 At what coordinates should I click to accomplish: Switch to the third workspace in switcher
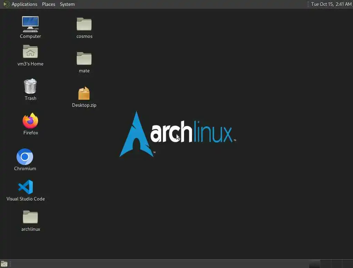pyautogui.click(x=336, y=264)
